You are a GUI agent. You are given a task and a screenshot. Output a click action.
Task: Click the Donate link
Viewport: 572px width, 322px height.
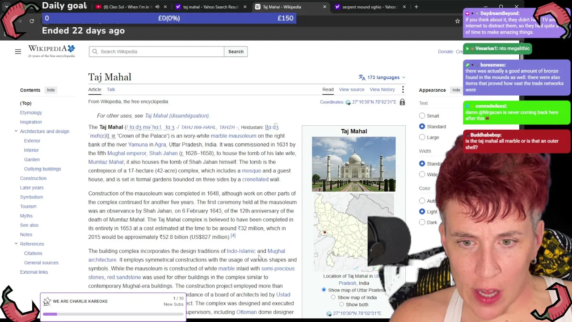pyautogui.click(x=446, y=51)
